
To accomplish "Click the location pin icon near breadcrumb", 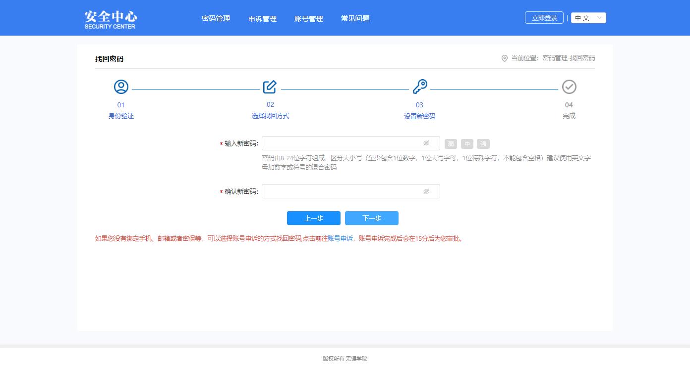I will coord(505,58).
